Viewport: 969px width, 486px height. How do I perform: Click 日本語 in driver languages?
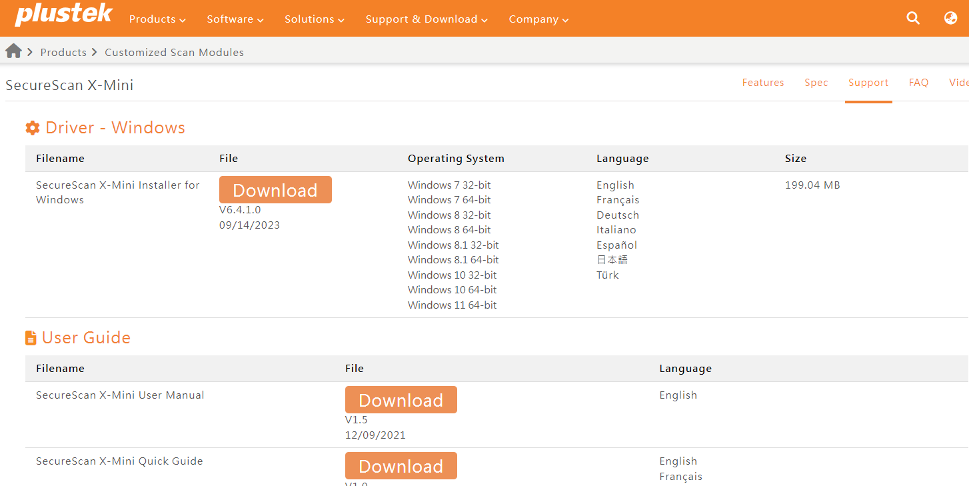[x=612, y=260]
